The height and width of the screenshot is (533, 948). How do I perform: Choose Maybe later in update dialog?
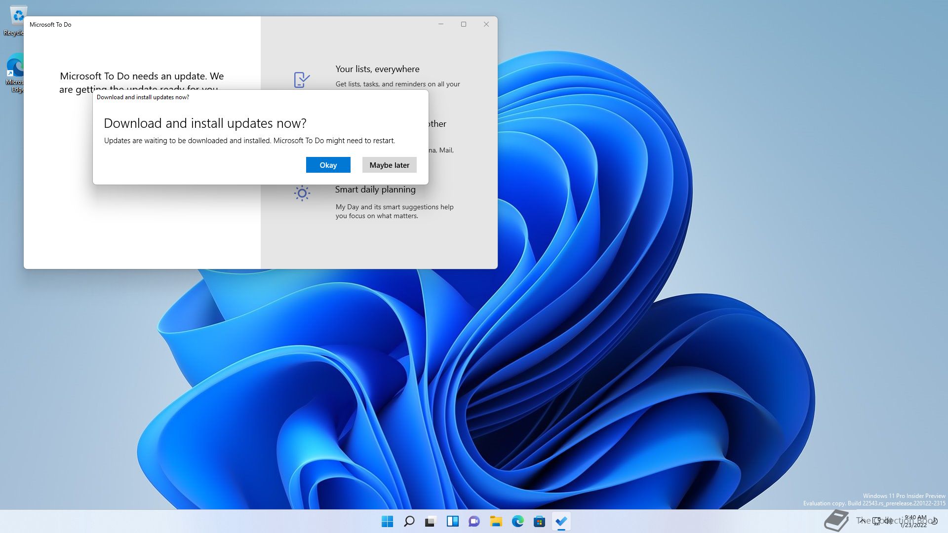(x=389, y=165)
